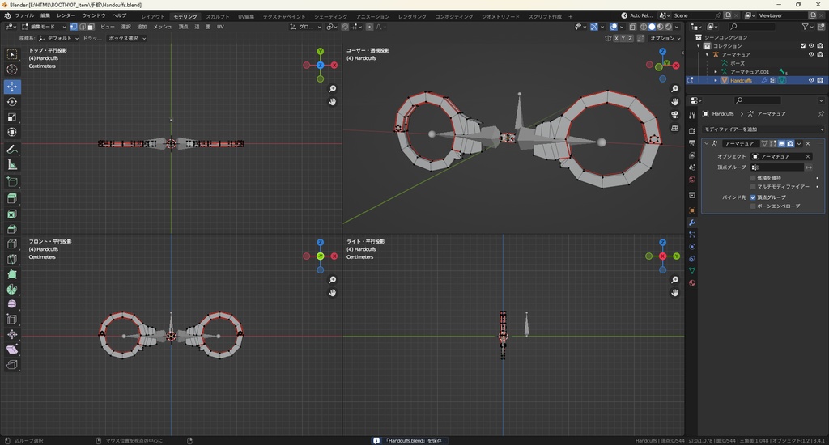Image resolution: width=829 pixels, height=445 pixels.
Task: Open the モディファイアーを追加 dropdown
Action: pos(763,129)
